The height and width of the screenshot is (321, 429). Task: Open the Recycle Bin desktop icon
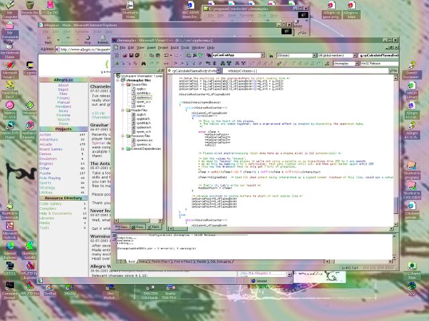(x=29, y=7)
